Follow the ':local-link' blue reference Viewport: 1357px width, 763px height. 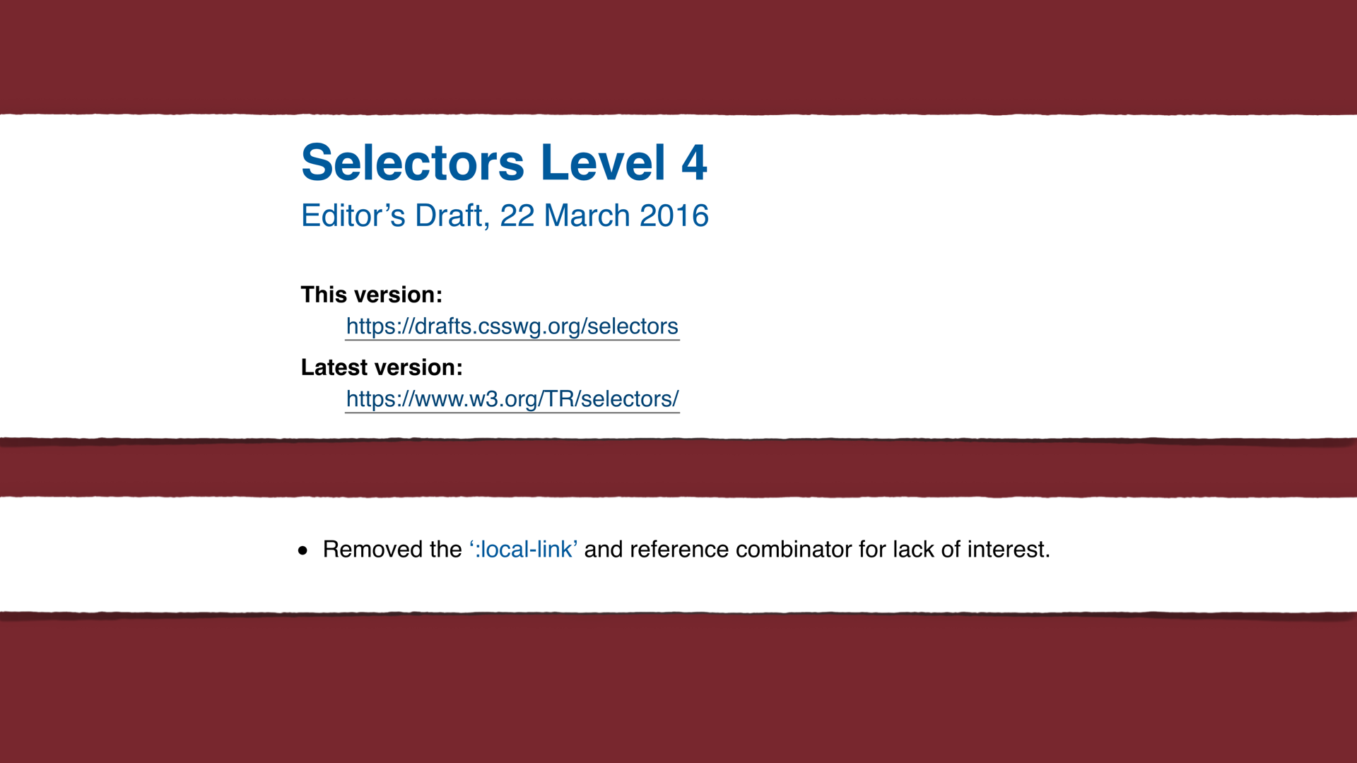[x=523, y=549]
